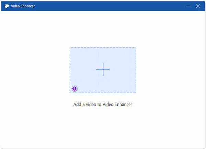Click the blue plus icon to add video
Viewport: 206px width, 149px height.
[x=103, y=69]
